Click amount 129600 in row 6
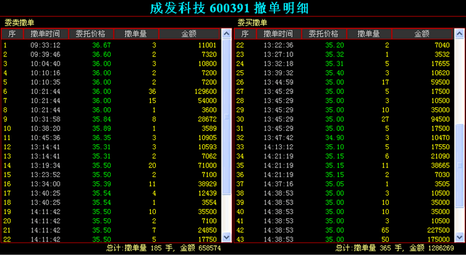The height and width of the screenshot is (256, 466). coord(205,92)
